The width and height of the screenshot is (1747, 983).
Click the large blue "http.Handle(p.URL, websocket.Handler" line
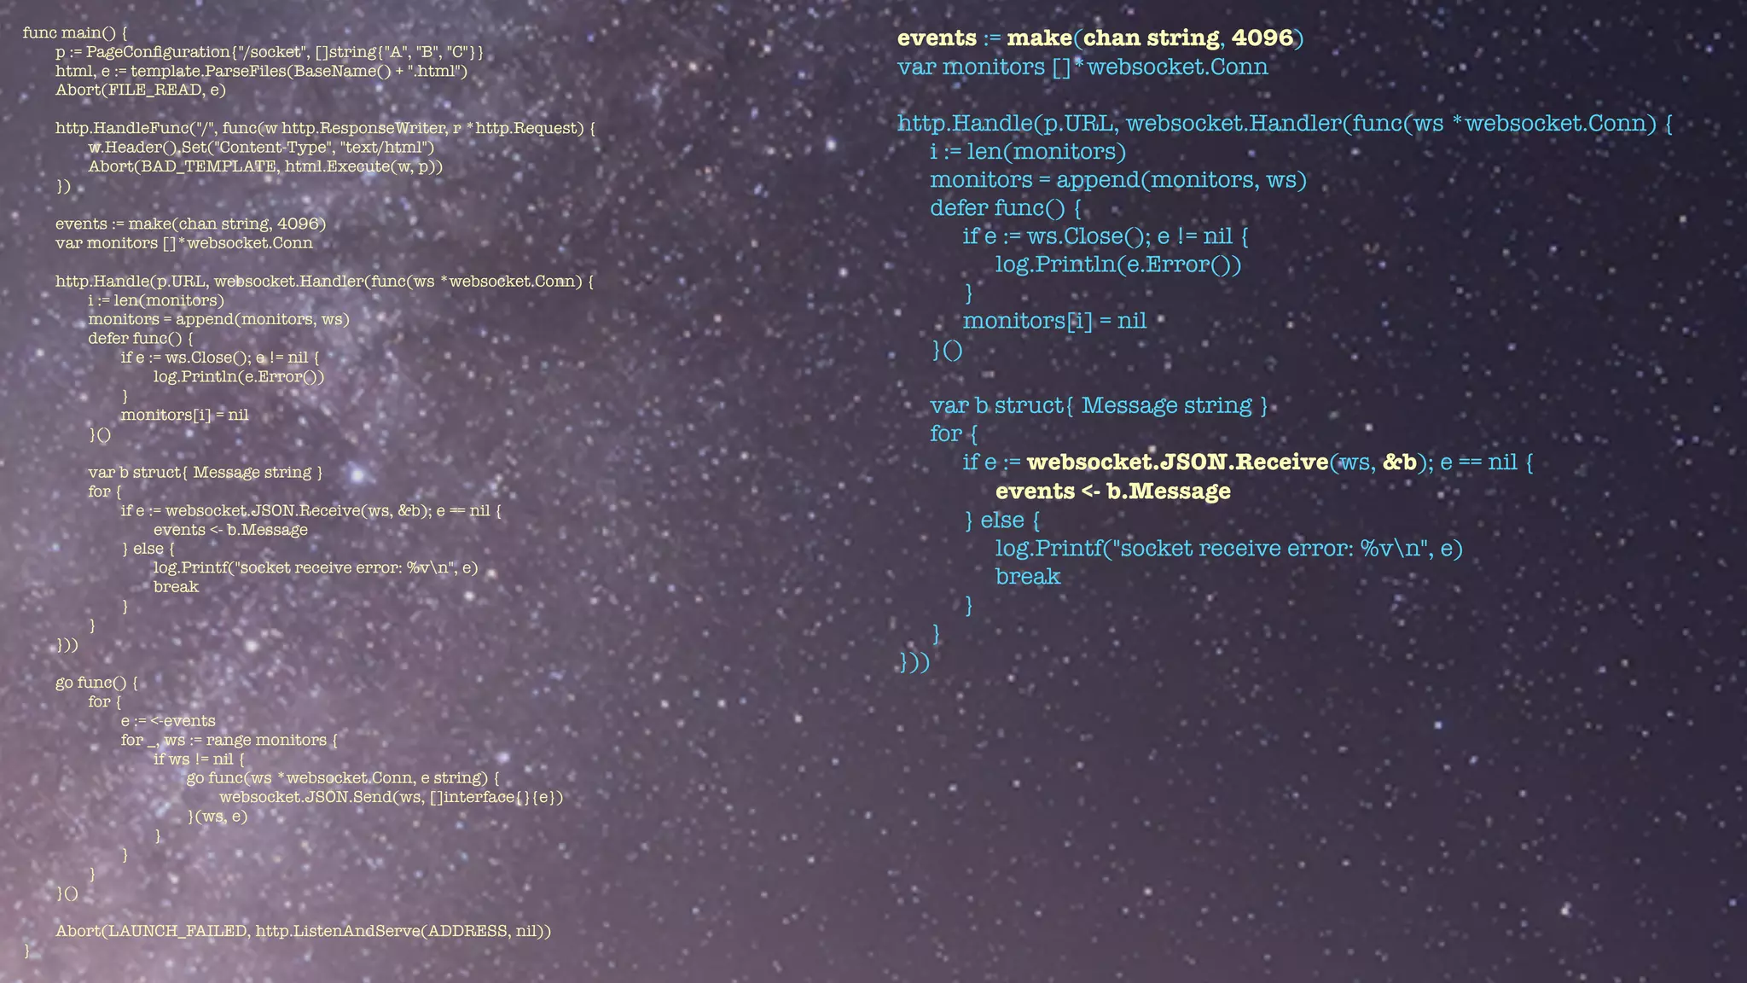point(1285,123)
